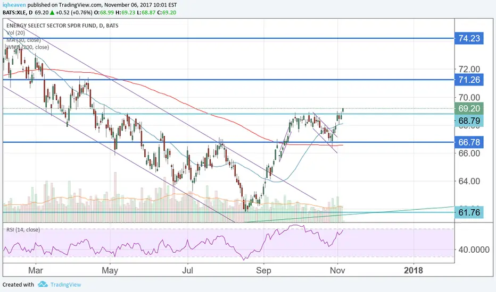This screenshot has height=292, width=496.
Task: Click the Jul label on time axis
Action: click(187, 271)
